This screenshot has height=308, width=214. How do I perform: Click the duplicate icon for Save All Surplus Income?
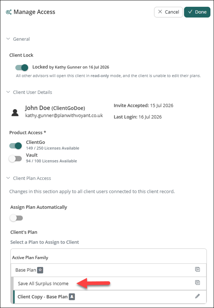(197, 283)
